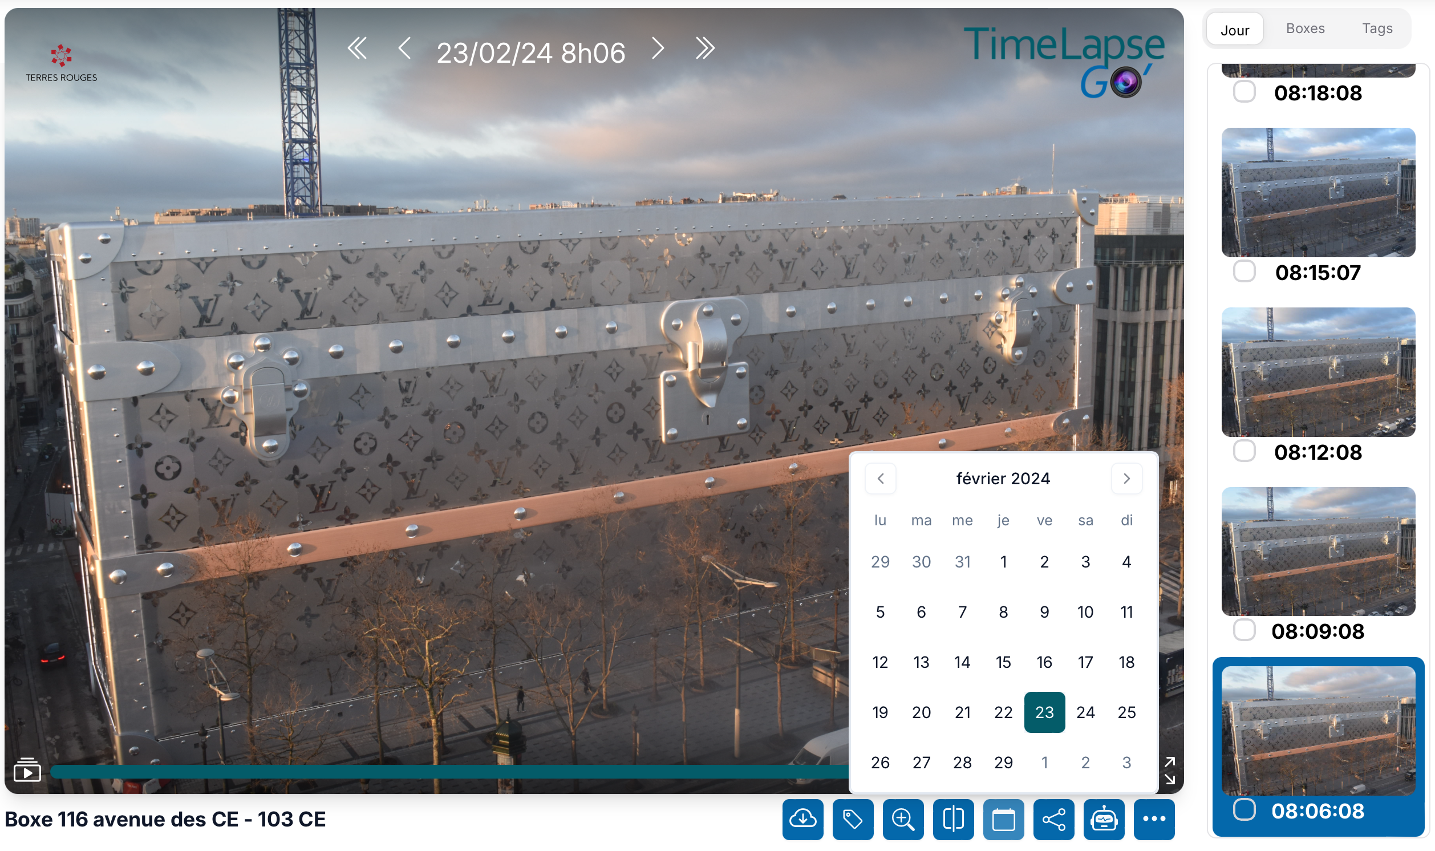Go to next month in calendar
This screenshot has width=1435, height=851.
[x=1126, y=478]
